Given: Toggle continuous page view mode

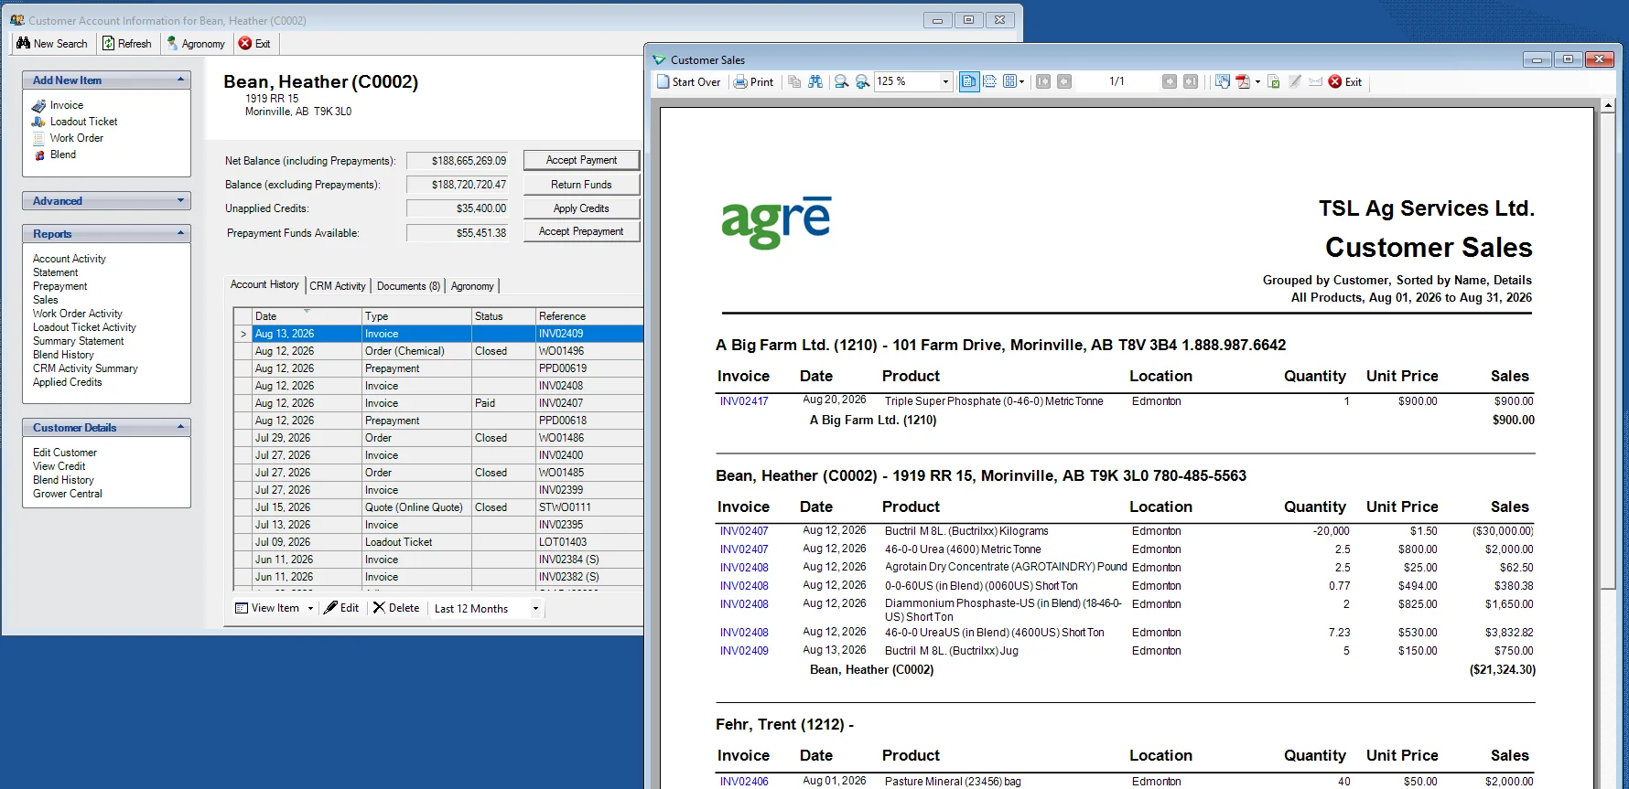Looking at the screenshot, I should pyautogui.click(x=990, y=82).
